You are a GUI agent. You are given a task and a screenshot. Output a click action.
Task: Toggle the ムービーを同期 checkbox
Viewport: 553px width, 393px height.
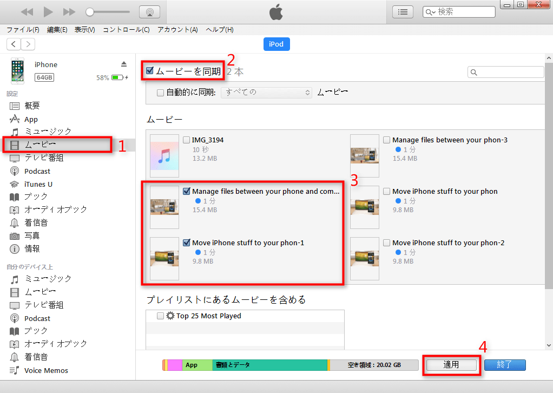click(150, 70)
